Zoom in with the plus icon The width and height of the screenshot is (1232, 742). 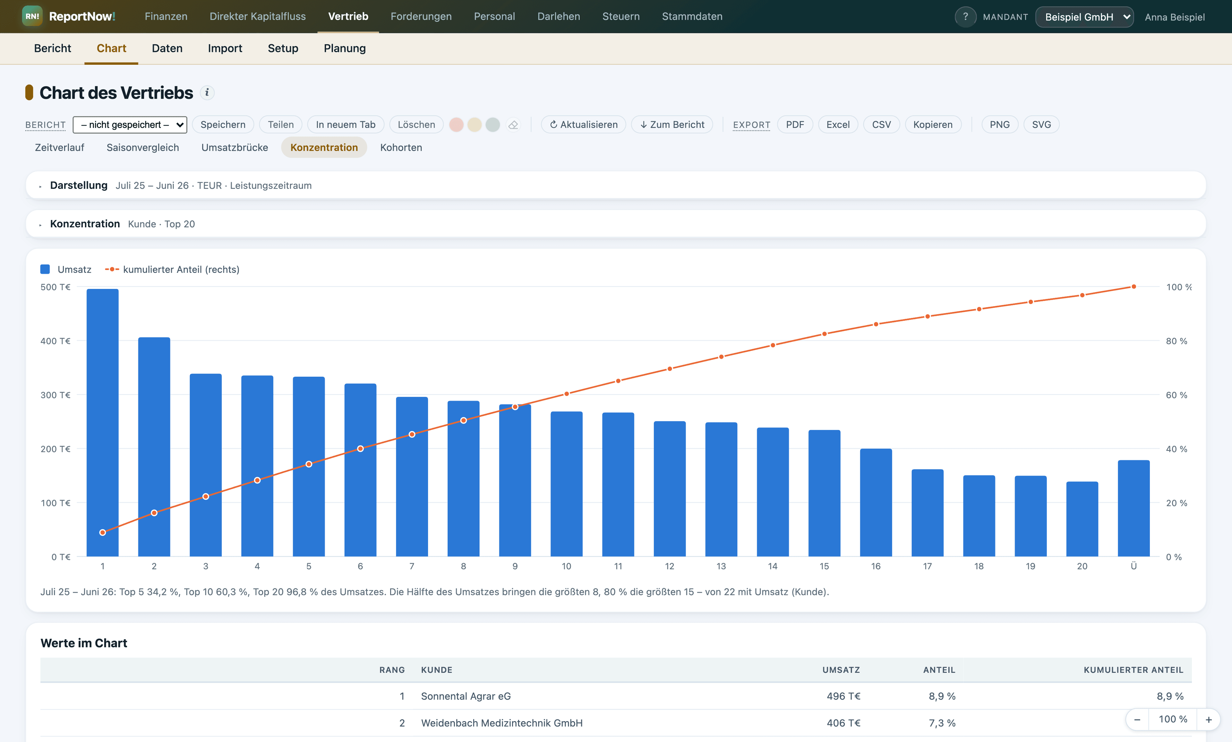[x=1209, y=720]
